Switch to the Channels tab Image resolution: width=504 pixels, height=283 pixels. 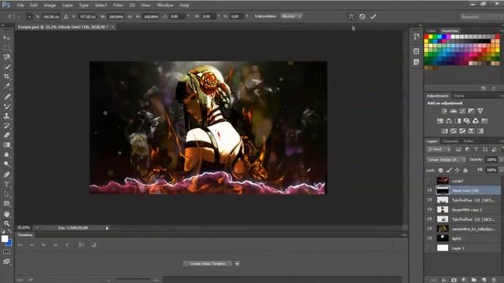pyautogui.click(x=450, y=141)
